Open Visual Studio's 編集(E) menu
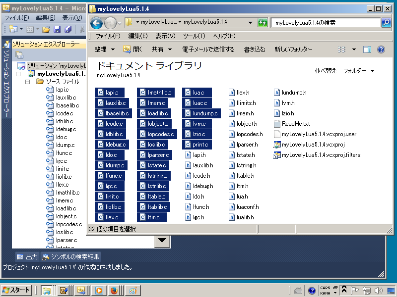The height and width of the screenshot is (297, 397). point(46,18)
